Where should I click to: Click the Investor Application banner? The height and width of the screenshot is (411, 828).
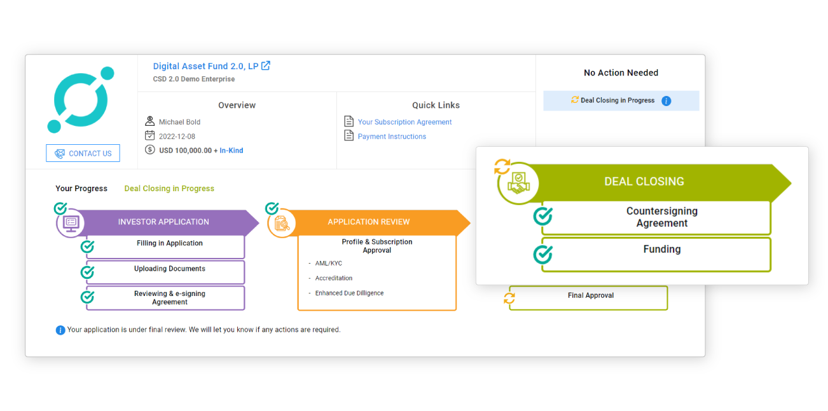point(163,222)
